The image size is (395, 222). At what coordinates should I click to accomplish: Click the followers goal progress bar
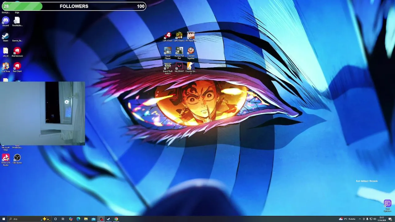coord(73,6)
